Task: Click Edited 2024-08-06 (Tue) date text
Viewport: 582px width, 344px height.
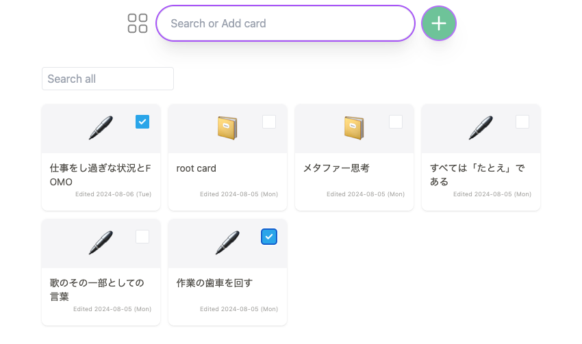Action: coord(113,194)
